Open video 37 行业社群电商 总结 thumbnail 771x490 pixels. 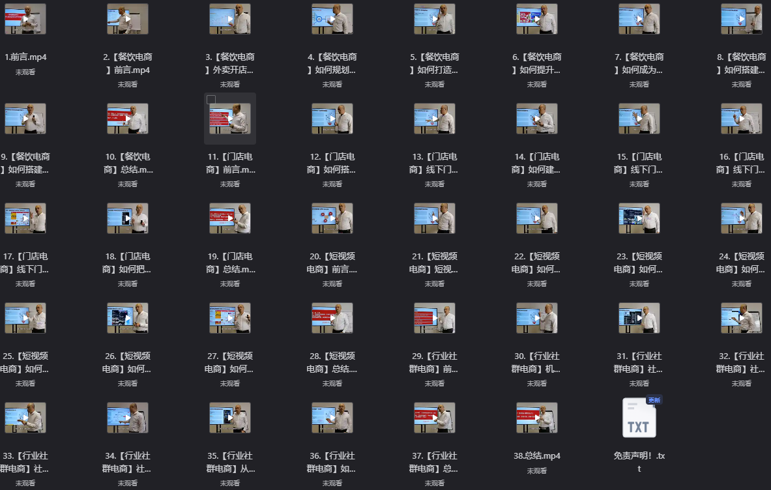435,418
